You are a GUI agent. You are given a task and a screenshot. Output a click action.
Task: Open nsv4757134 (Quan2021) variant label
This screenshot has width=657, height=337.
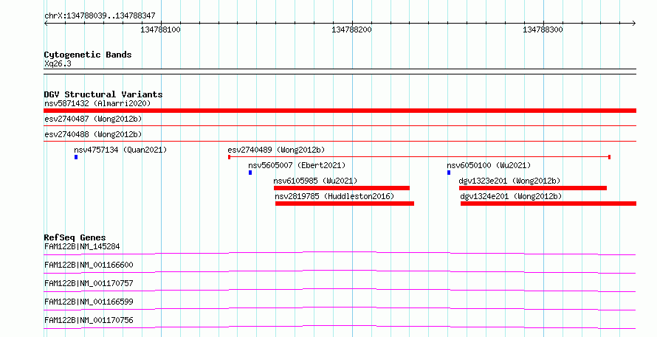pos(120,150)
